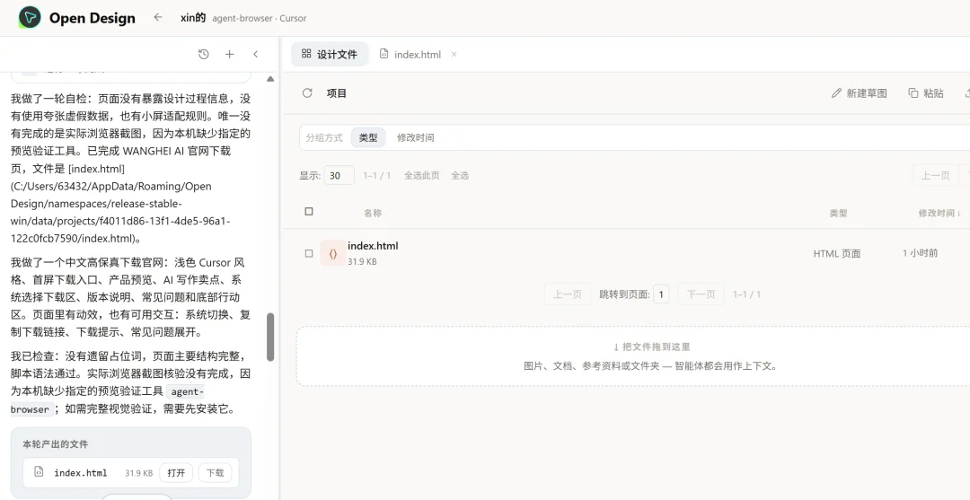The height and width of the screenshot is (500, 970).
Task: Click the 粘贴 copy icon
Action: click(913, 93)
